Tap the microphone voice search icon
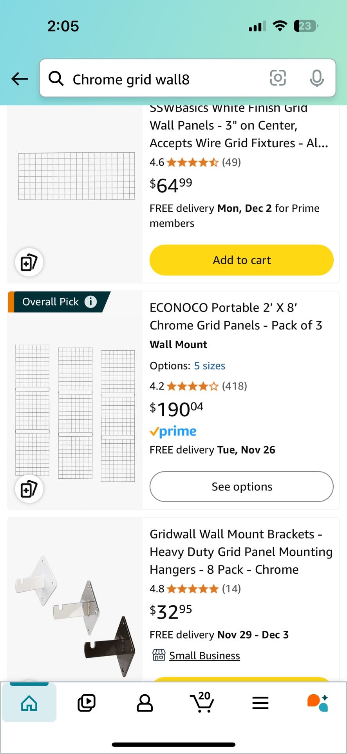 pyautogui.click(x=316, y=78)
